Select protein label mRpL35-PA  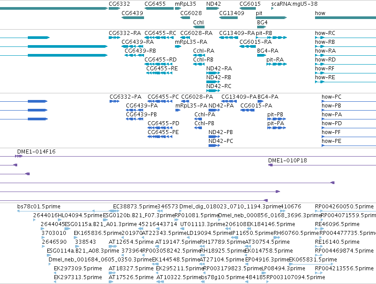pyautogui.click(x=191, y=106)
